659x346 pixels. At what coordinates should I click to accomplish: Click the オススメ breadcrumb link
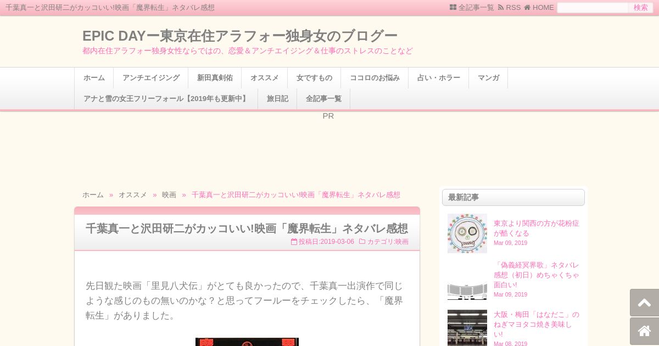(x=133, y=195)
